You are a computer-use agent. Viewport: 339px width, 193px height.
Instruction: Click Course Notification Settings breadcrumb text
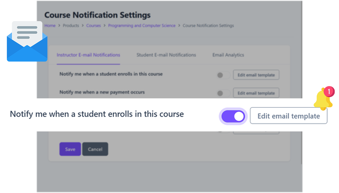[x=208, y=26]
